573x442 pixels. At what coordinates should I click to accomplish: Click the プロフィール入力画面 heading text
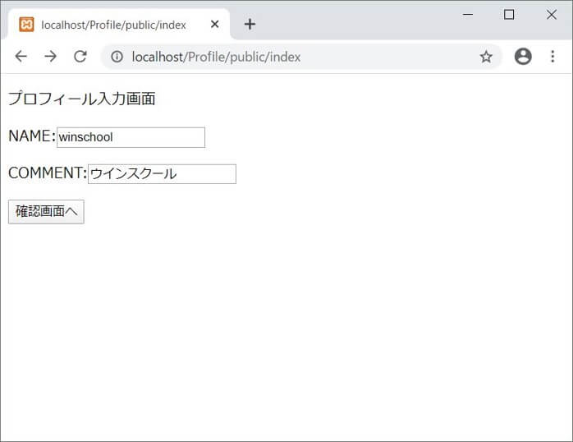click(82, 99)
